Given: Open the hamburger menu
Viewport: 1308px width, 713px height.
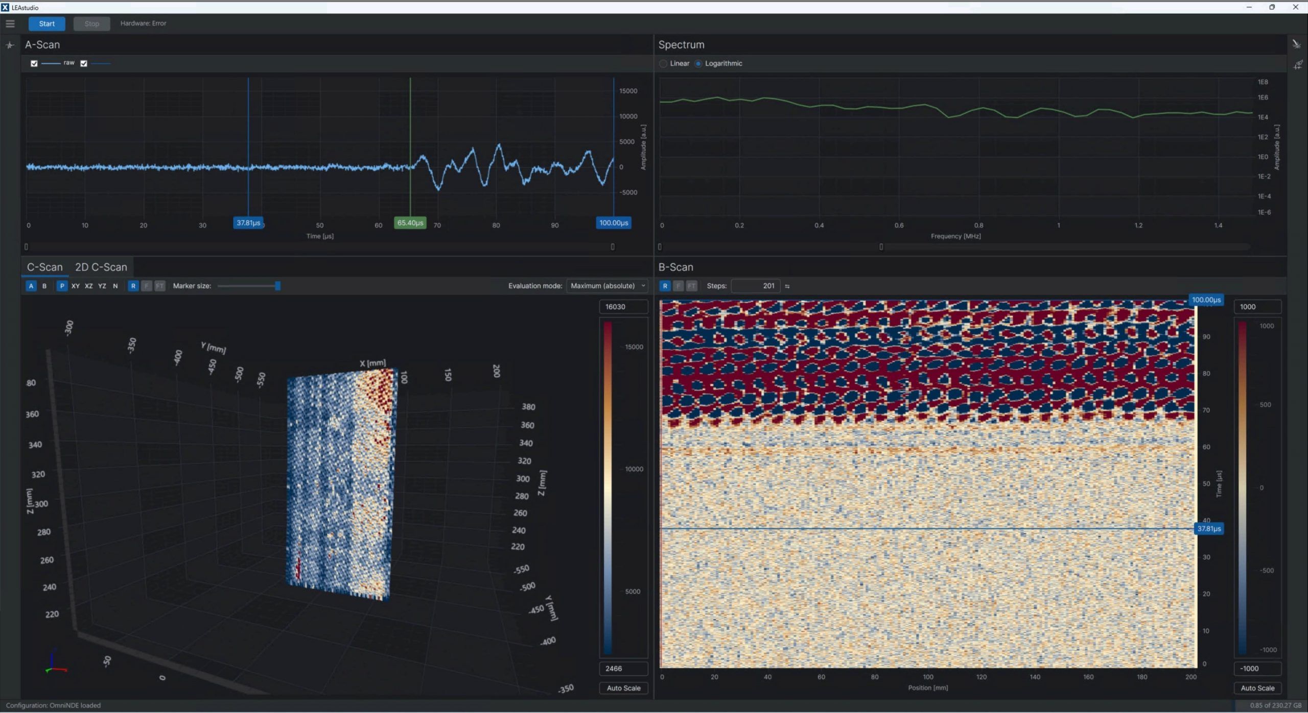Looking at the screenshot, I should (x=10, y=23).
